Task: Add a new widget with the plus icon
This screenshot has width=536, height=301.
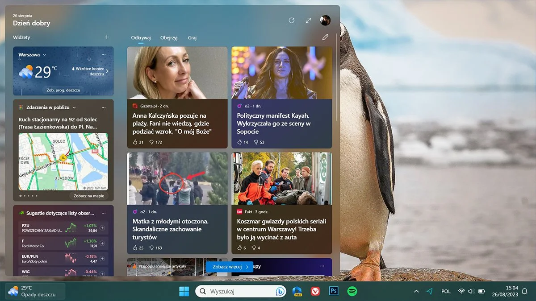Action: (106, 37)
